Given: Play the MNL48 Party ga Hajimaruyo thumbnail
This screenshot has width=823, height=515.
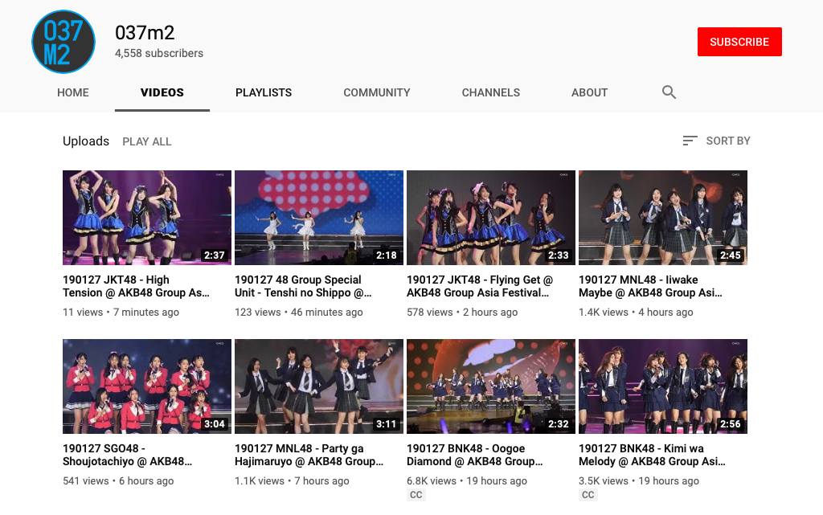Looking at the screenshot, I should coord(319,386).
